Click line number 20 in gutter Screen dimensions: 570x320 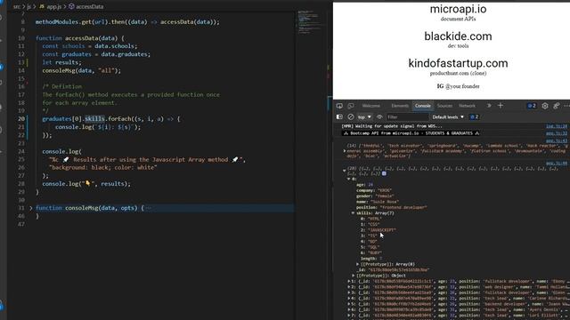click(x=21, y=118)
